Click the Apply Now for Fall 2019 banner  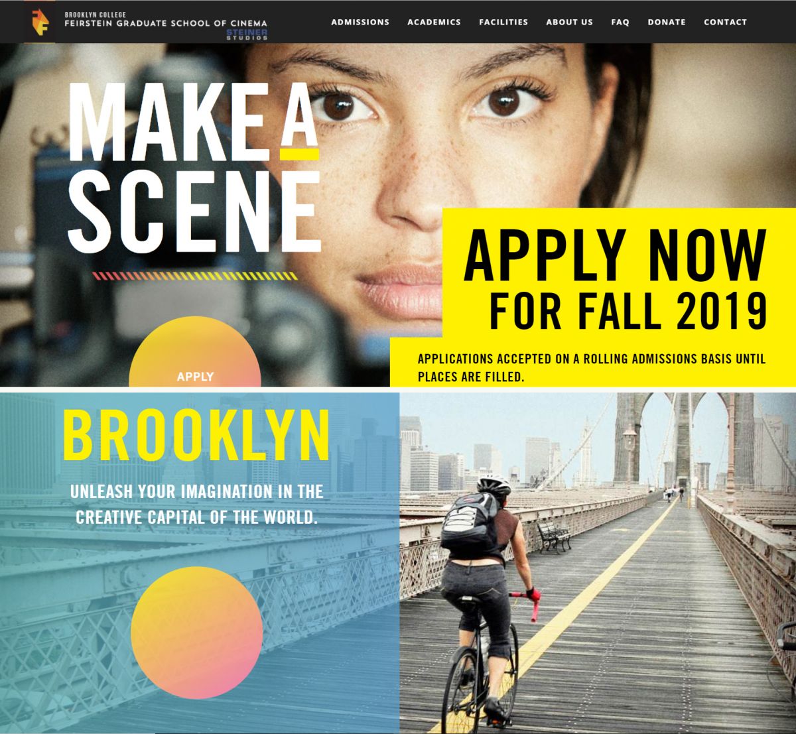pyautogui.click(x=614, y=280)
